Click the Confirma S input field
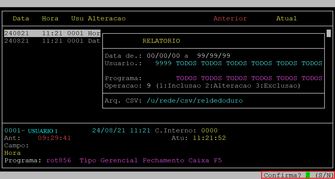Image resolution: width=335 pixels, height=179 pixels. 307,175
